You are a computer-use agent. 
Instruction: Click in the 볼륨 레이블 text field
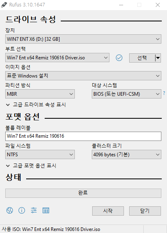click(83, 136)
